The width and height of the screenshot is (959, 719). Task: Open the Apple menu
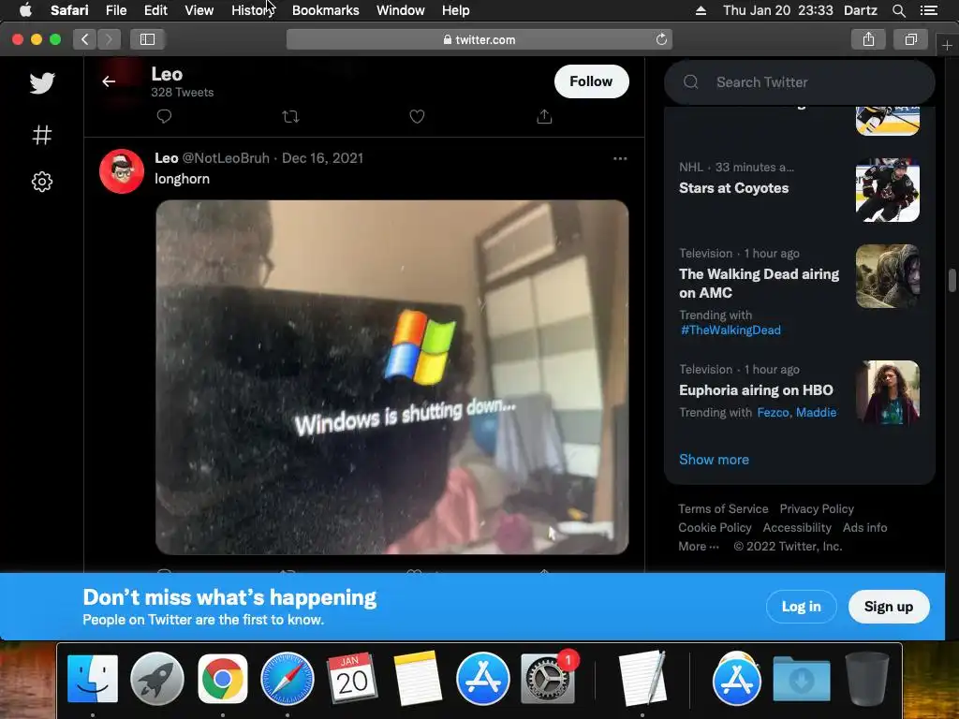coord(25,10)
